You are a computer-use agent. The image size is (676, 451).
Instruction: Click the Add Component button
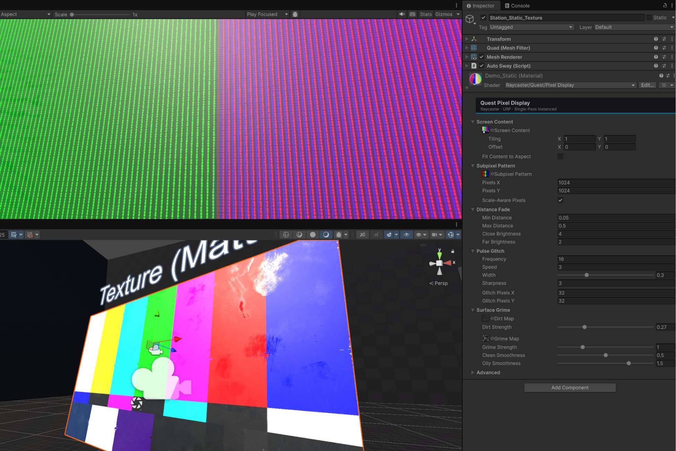(570, 388)
